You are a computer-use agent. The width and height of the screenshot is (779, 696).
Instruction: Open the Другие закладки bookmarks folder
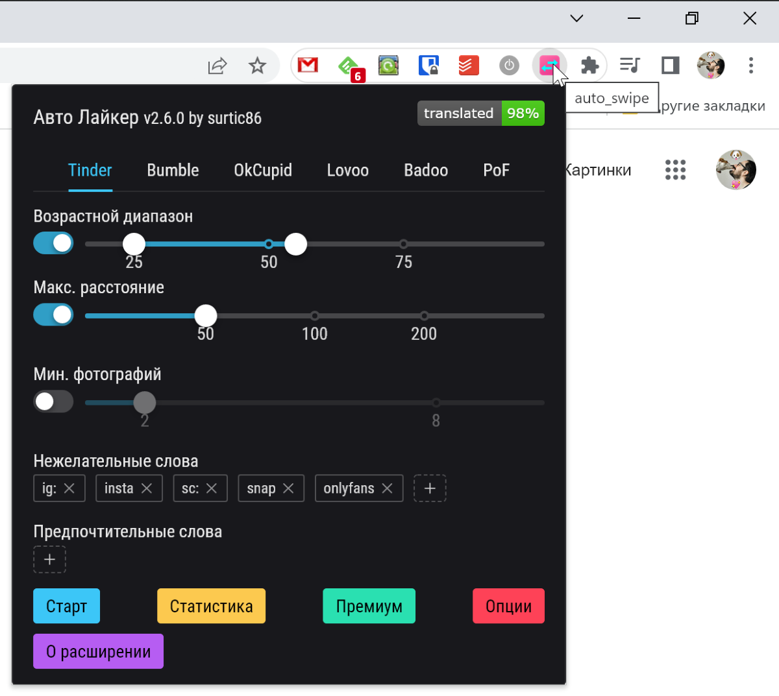click(x=713, y=106)
